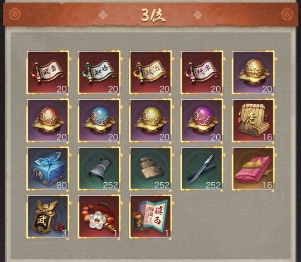Open the 統率 scroll reward item

coord(202,72)
